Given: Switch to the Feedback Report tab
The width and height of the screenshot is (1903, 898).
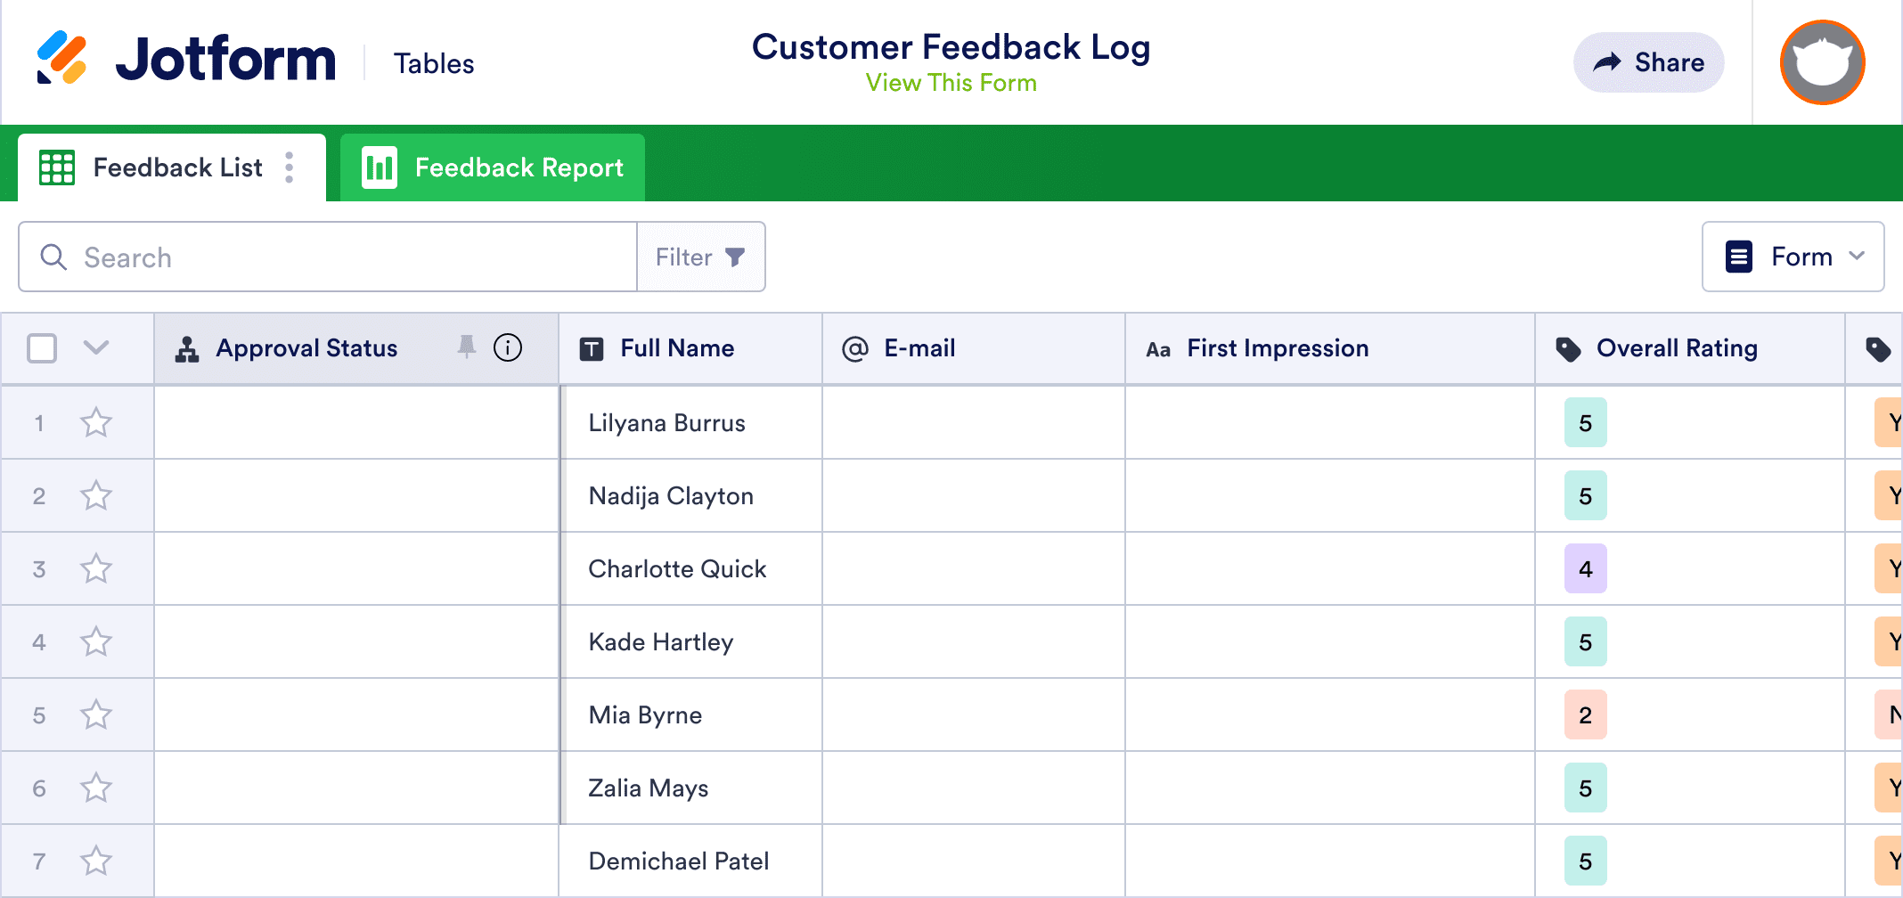Looking at the screenshot, I should point(493,167).
